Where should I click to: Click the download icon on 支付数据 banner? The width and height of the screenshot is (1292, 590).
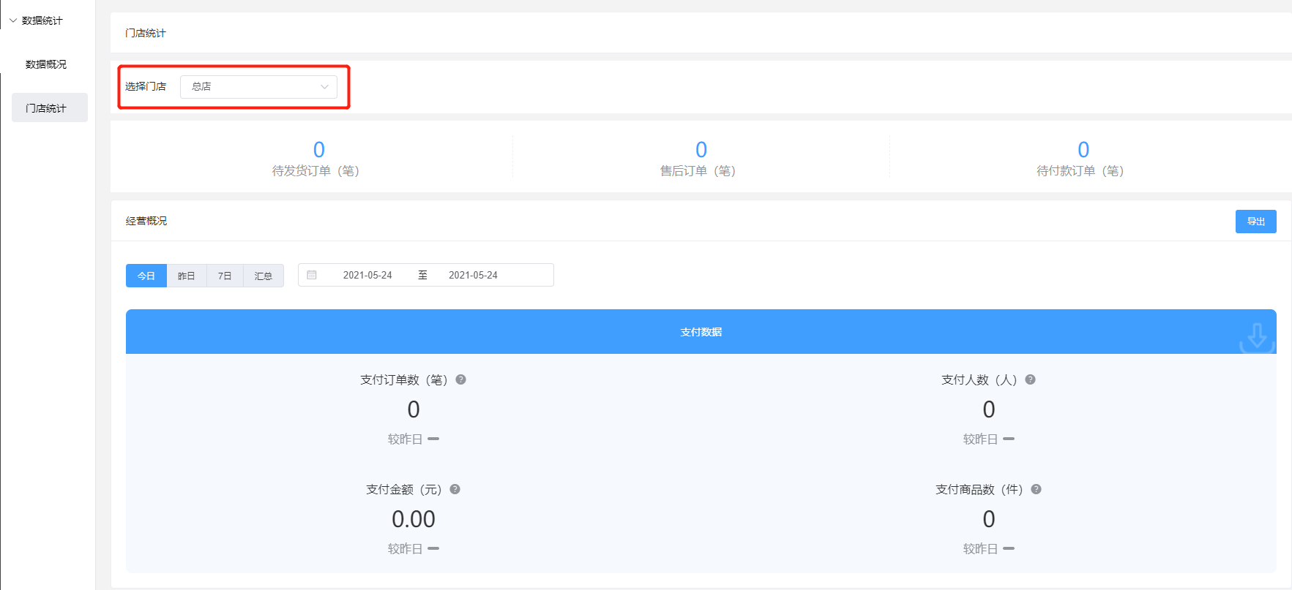(1257, 337)
